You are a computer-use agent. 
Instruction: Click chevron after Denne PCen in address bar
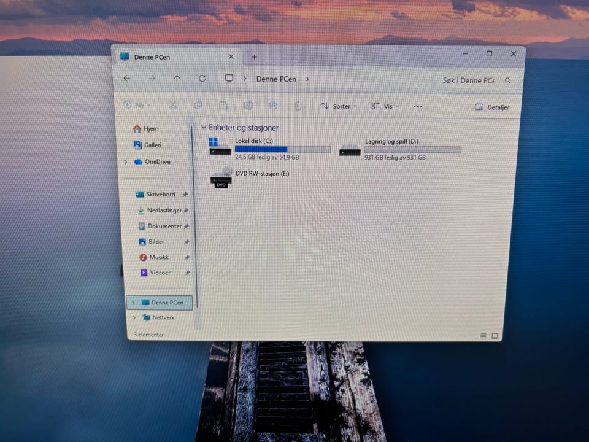[x=307, y=79]
